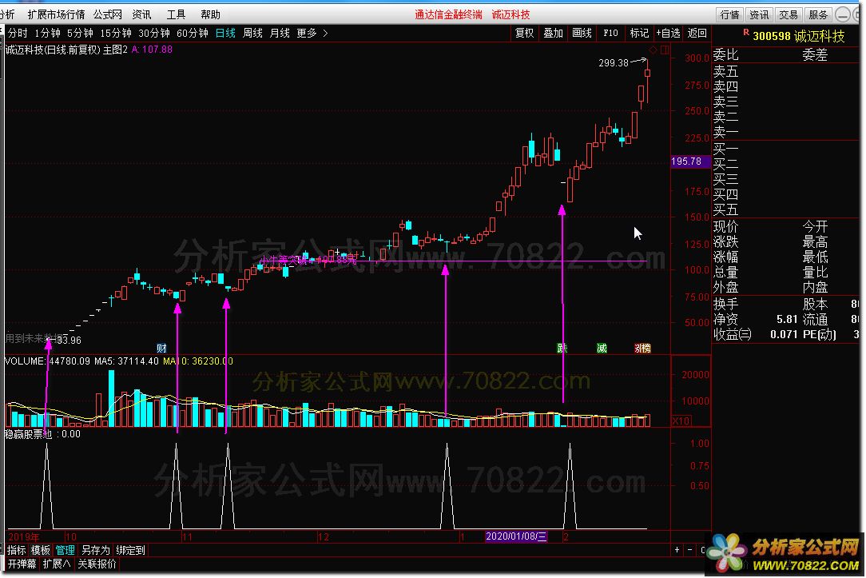Screen dimensions: 866x578
Task: Click the plus zoom-in button at bottom
Action: [x=677, y=550]
